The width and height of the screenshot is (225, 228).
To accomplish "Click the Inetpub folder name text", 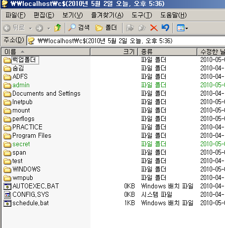I will pos(22,102).
